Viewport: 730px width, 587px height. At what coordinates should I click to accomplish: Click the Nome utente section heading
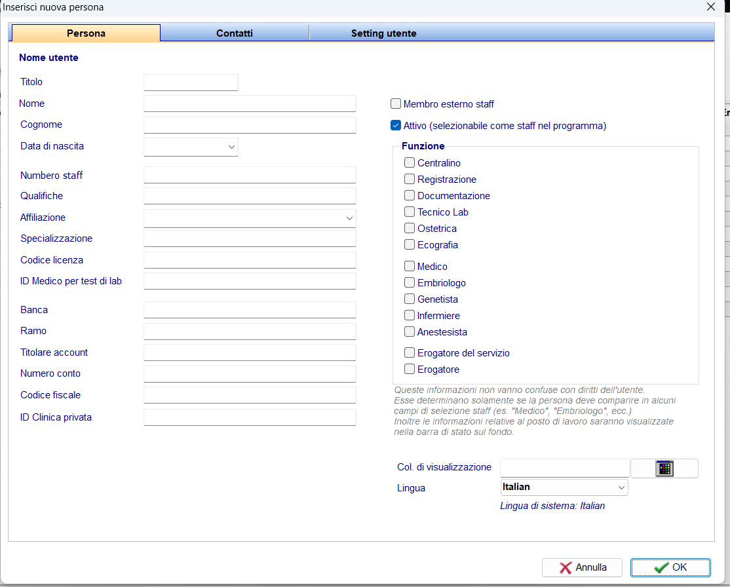click(x=49, y=58)
